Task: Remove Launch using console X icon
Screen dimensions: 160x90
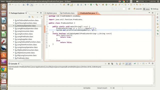Action: [109, 64]
